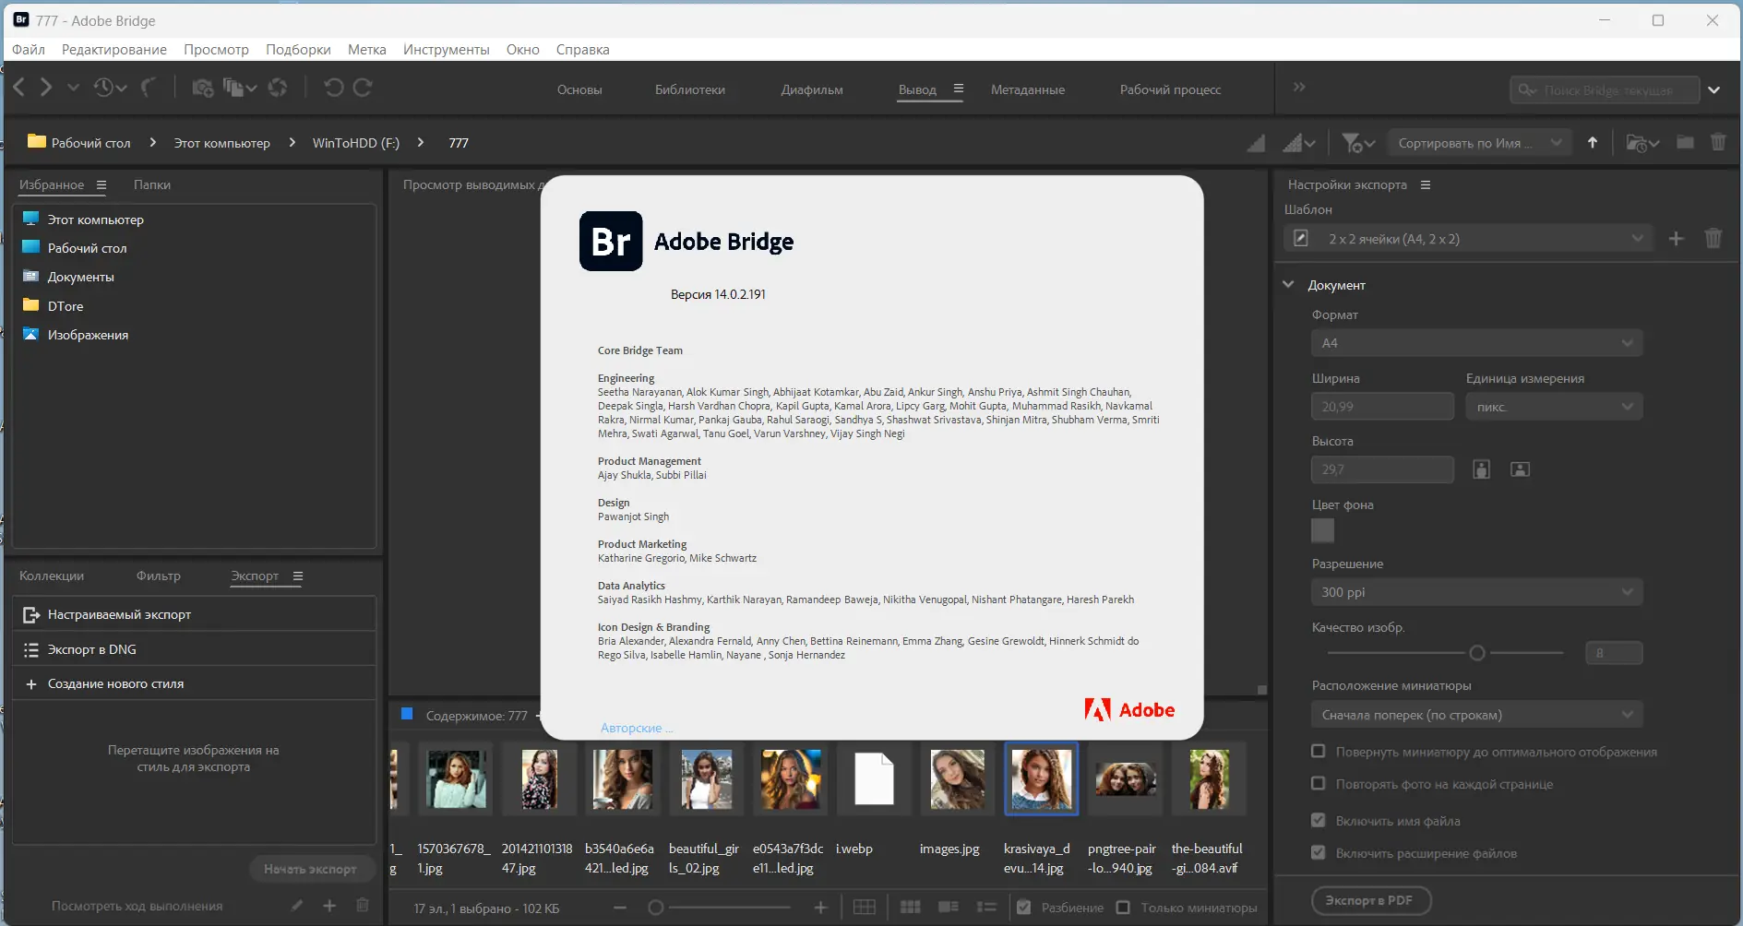Screen dimensions: 1743x926
Task: Open the Инструменты menu
Action: [x=447, y=50]
